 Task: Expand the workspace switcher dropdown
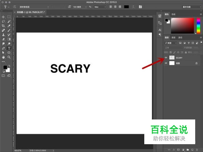[192, 7]
